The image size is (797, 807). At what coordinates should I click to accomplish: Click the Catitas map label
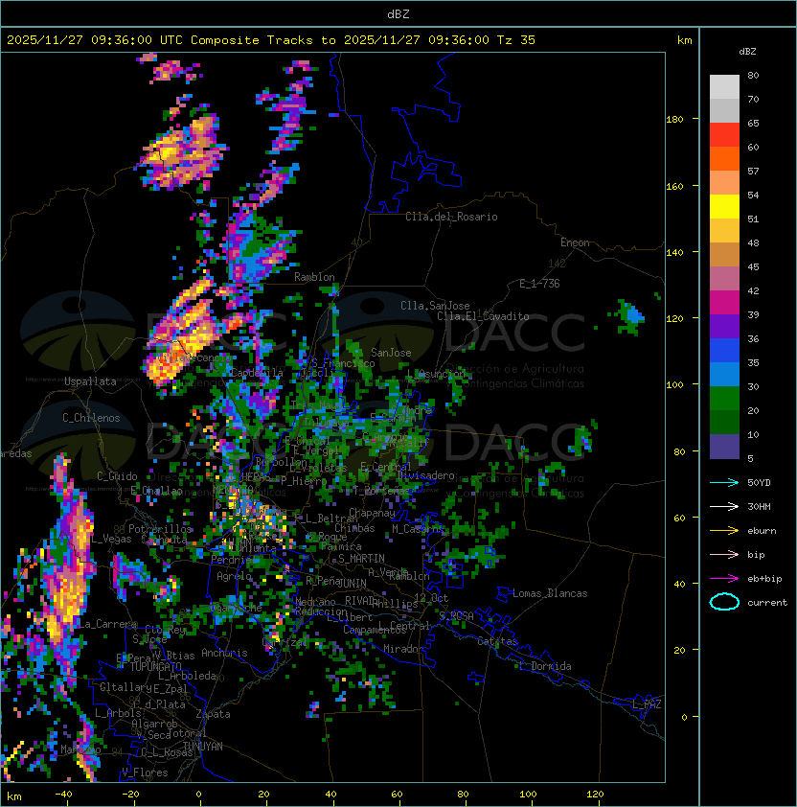click(497, 641)
